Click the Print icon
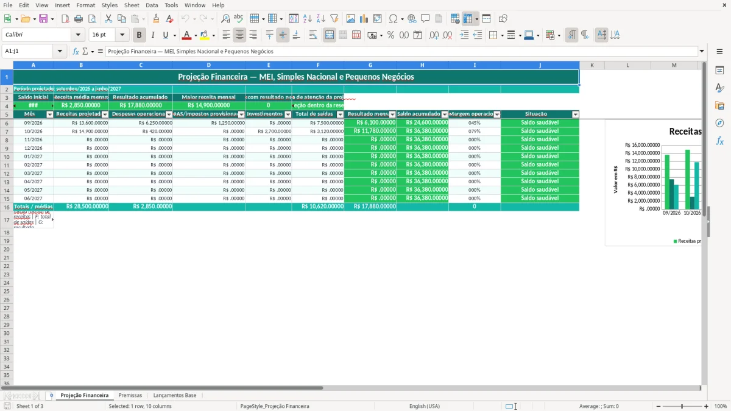 click(x=79, y=19)
